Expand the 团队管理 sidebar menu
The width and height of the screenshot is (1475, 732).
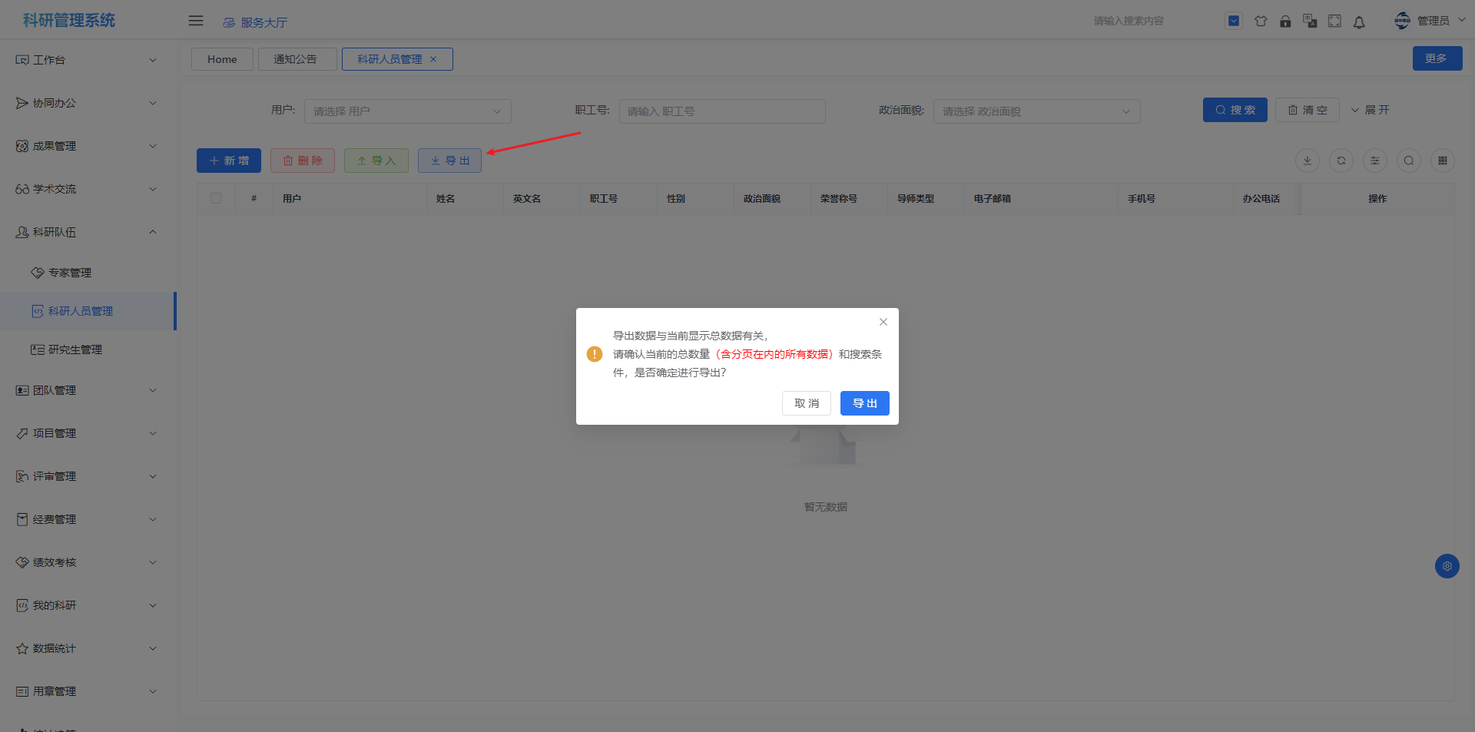(86, 390)
